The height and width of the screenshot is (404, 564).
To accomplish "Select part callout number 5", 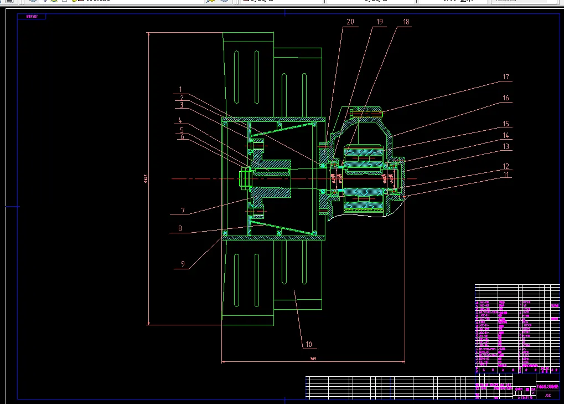I will point(182,130).
